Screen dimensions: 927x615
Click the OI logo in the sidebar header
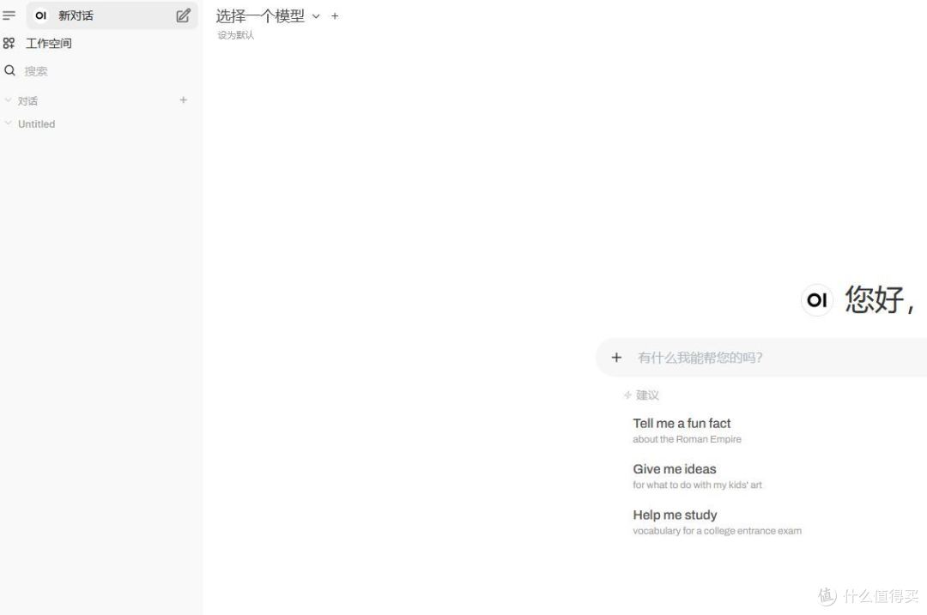40,15
